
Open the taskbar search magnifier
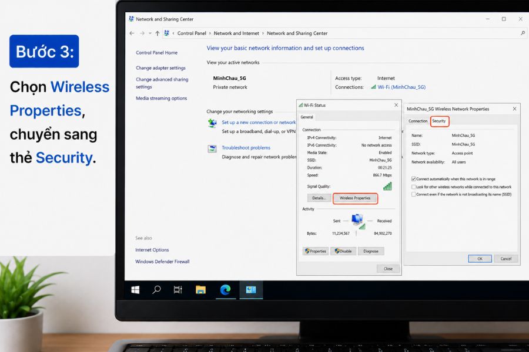[156, 290]
